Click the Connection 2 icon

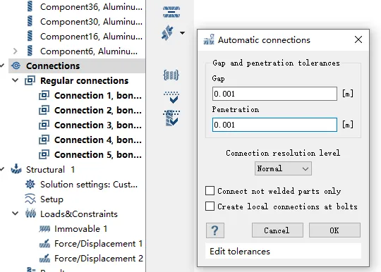(x=44, y=110)
